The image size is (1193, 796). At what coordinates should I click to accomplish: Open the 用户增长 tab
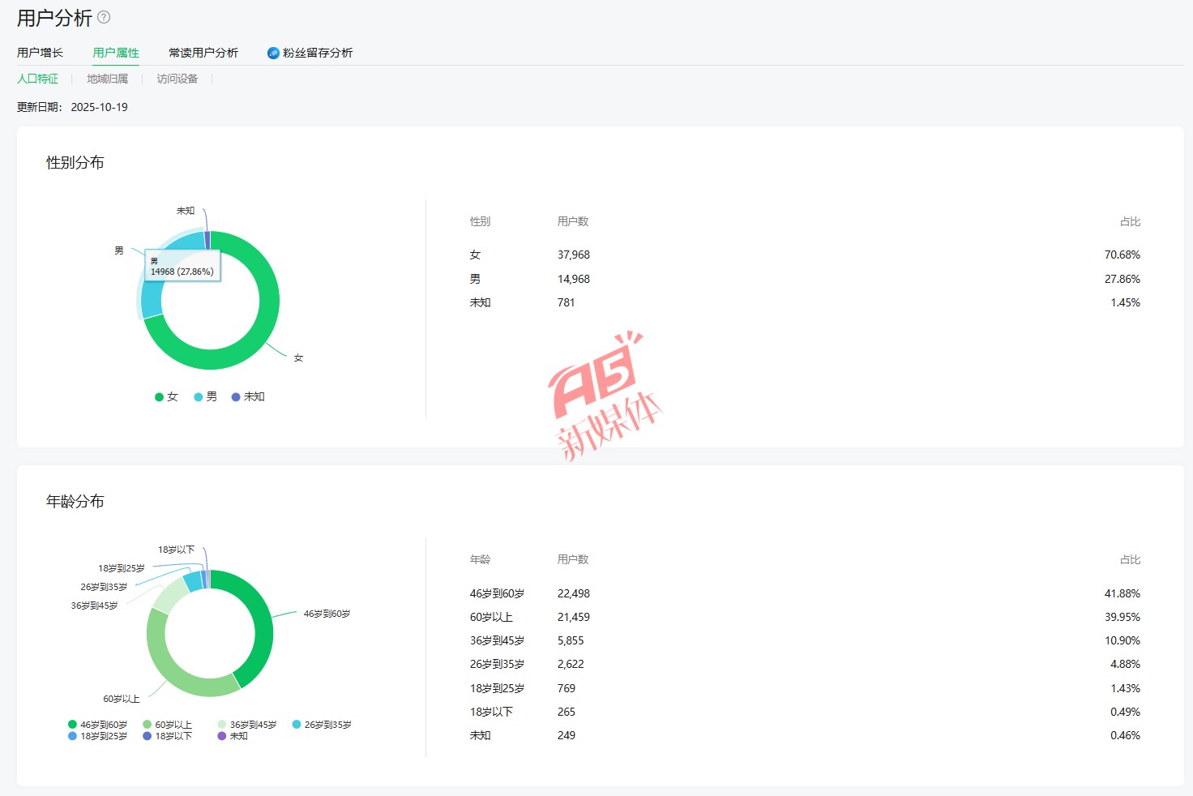pyautogui.click(x=40, y=53)
